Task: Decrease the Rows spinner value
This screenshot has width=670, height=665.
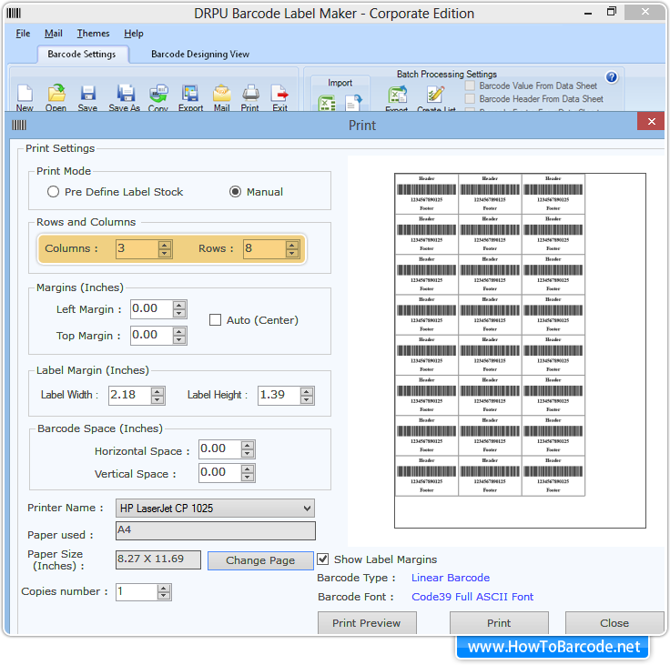Action: (x=292, y=253)
